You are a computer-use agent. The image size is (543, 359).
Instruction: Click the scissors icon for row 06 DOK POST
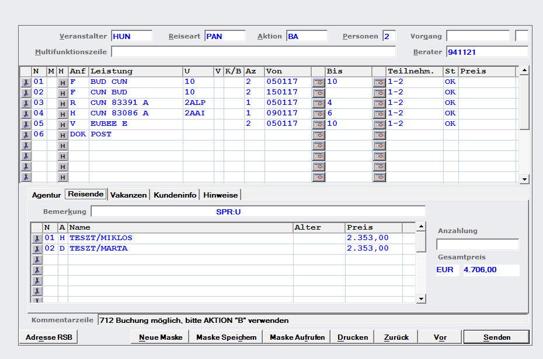coord(26,135)
